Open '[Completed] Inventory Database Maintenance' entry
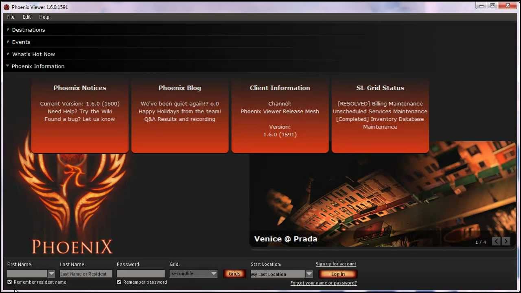Image resolution: width=521 pixels, height=293 pixels. point(380,123)
